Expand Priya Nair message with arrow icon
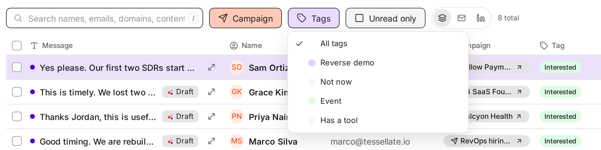This screenshot has height=150, width=601. (212, 116)
